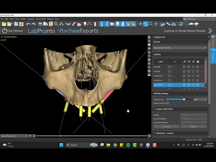The width and height of the screenshot is (216, 162).
Task: Click the Replace button
Action: pyautogui.click(x=193, y=126)
